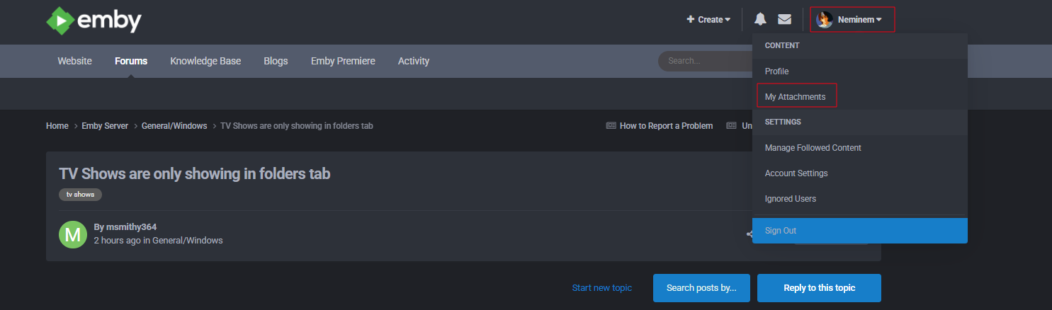This screenshot has width=1052, height=310.
Task: Go to Account Settings
Action: [x=796, y=173]
